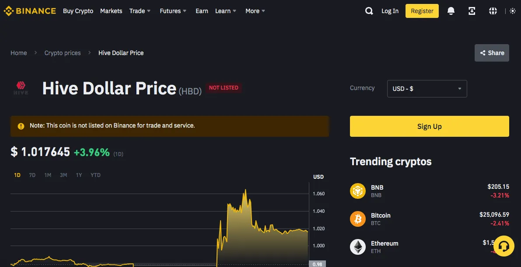The height and width of the screenshot is (267, 521).
Task: Select the YTD chart range
Action: click(x=95, y=175)
